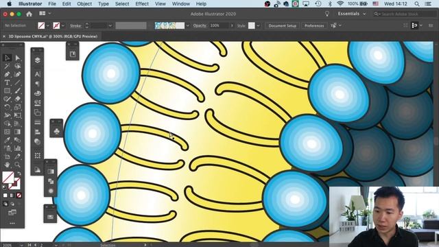Open the Symbols panel club icon
This screenshot has width=439, height=247.
[x=56, y=131]
